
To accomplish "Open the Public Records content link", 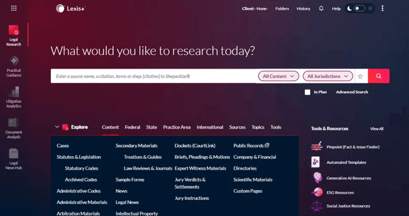I will point(248,146).
